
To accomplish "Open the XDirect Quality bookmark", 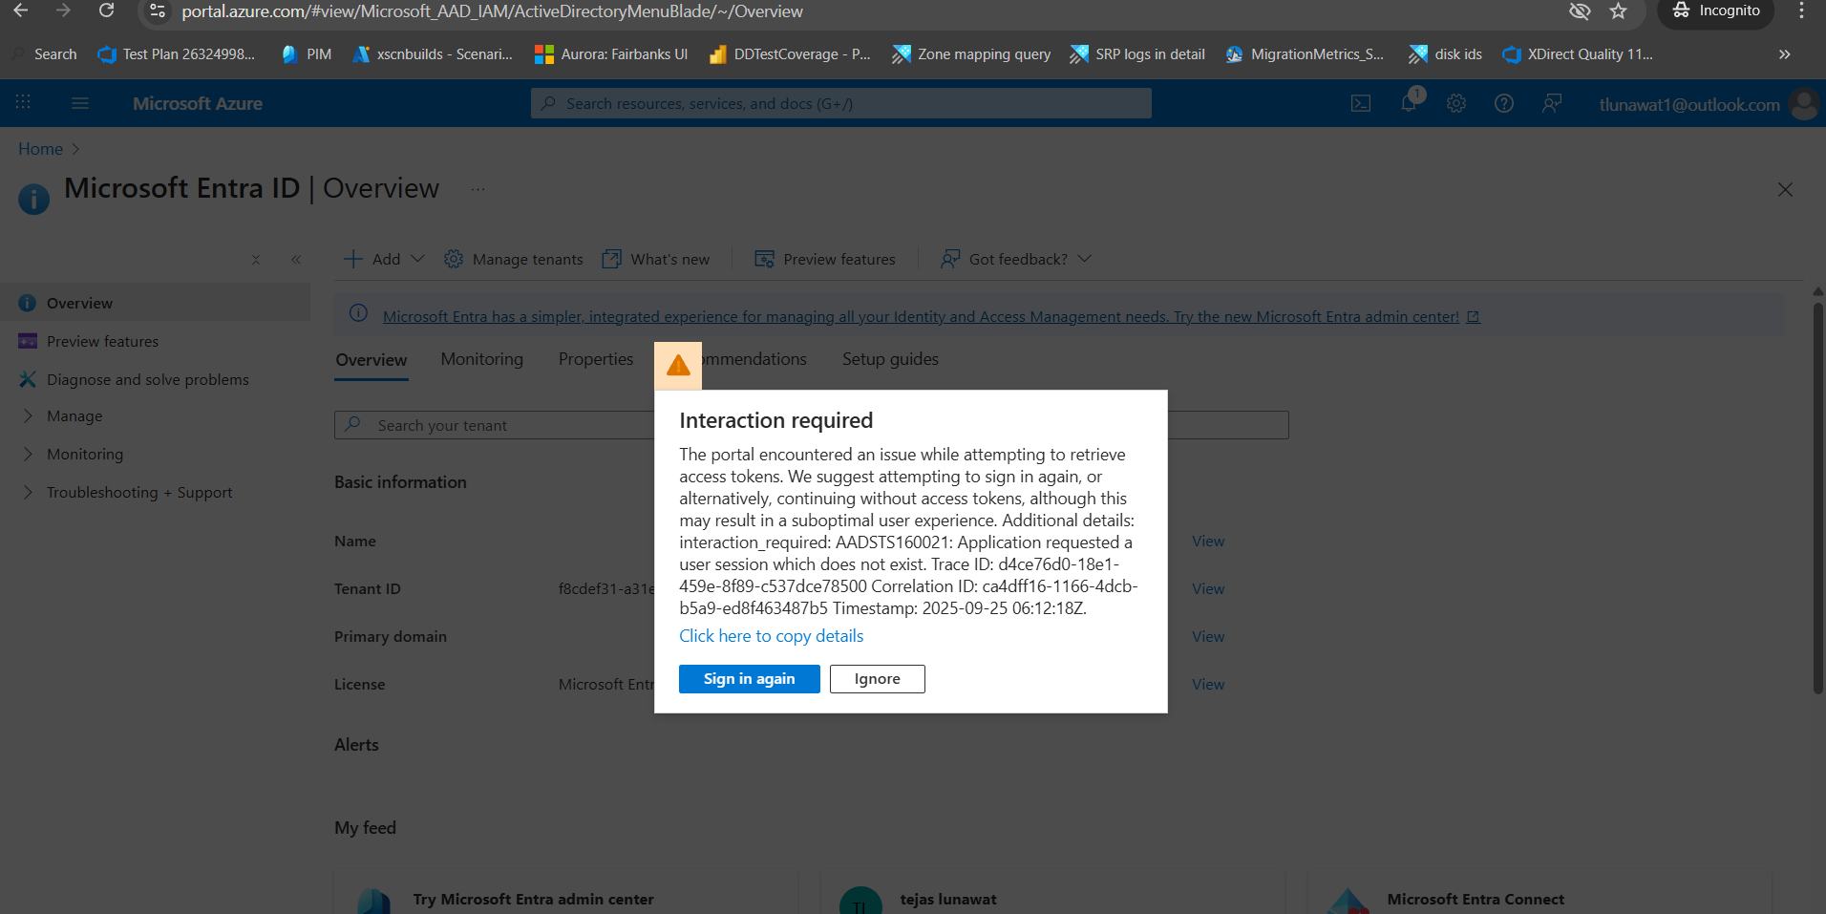I will click(1578, 54).
